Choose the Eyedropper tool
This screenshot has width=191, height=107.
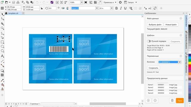tap(2, 80)
